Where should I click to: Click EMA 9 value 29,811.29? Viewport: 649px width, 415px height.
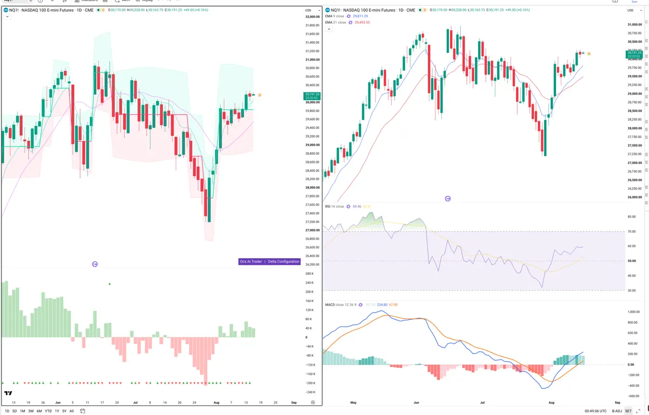point(360,16)
